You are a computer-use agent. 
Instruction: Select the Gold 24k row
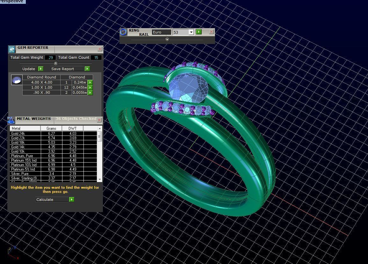point(54,133)
